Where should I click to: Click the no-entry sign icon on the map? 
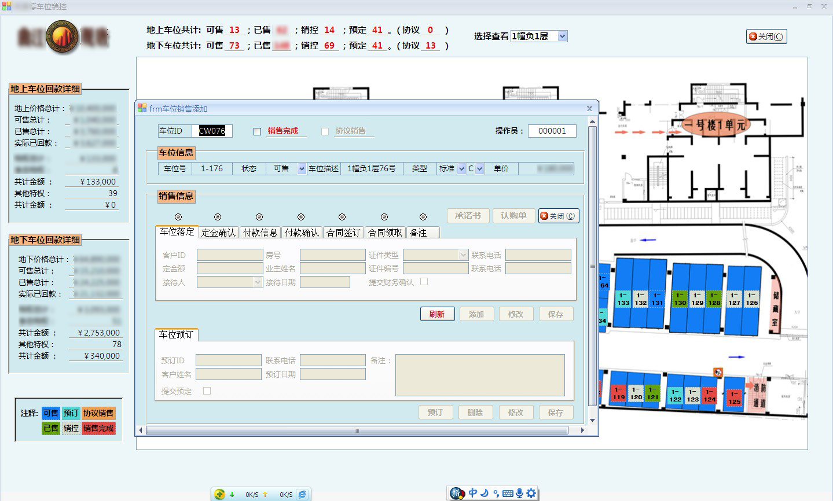[718, 373]
